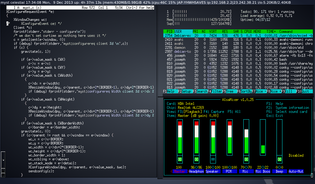Unmute the Speaker channel MM indicator
The height and width of the screenshot is (184, 315).
coord(213,159)
